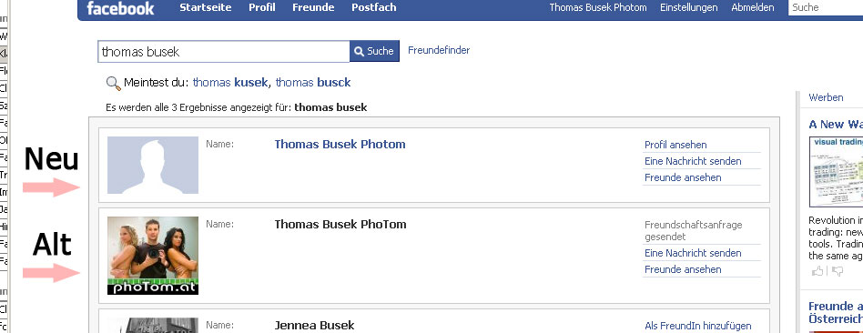
Task: Click the thumbs down icon under the ad
Action: pyautogui.click(x=838, y=270)
